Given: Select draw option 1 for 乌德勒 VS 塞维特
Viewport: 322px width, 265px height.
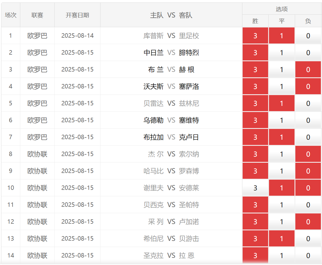Looking at the screenshot, I should pos(281,120).
